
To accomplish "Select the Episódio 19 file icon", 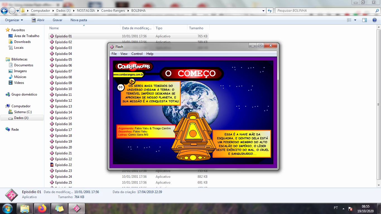I will point(52,142).
